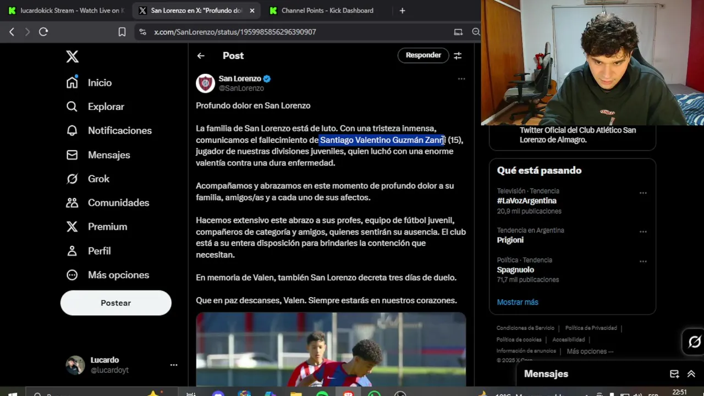Click the 22:51 taskbar clock

click(x=680, y=392)
